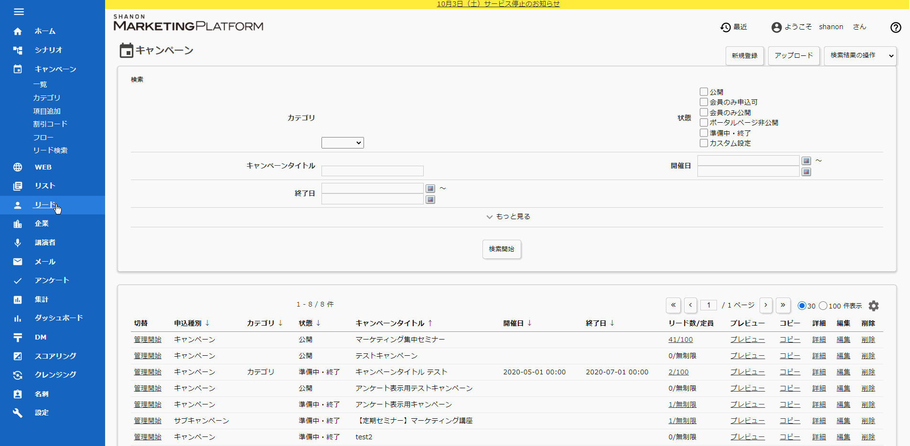Image resolution: width=910 pixels, height=446 pixels.
Task: Expand the もっと見る search options
Action: pos(508,217)
